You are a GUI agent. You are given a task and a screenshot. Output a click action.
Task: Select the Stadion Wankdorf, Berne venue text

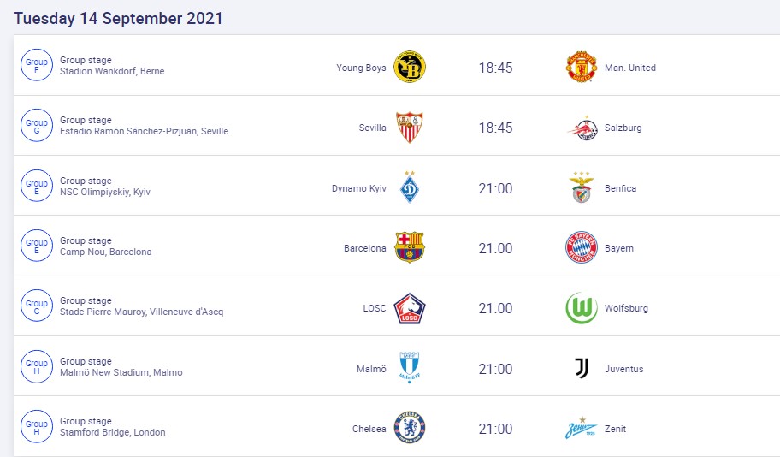pyautogui.click(x=112, y=72)
